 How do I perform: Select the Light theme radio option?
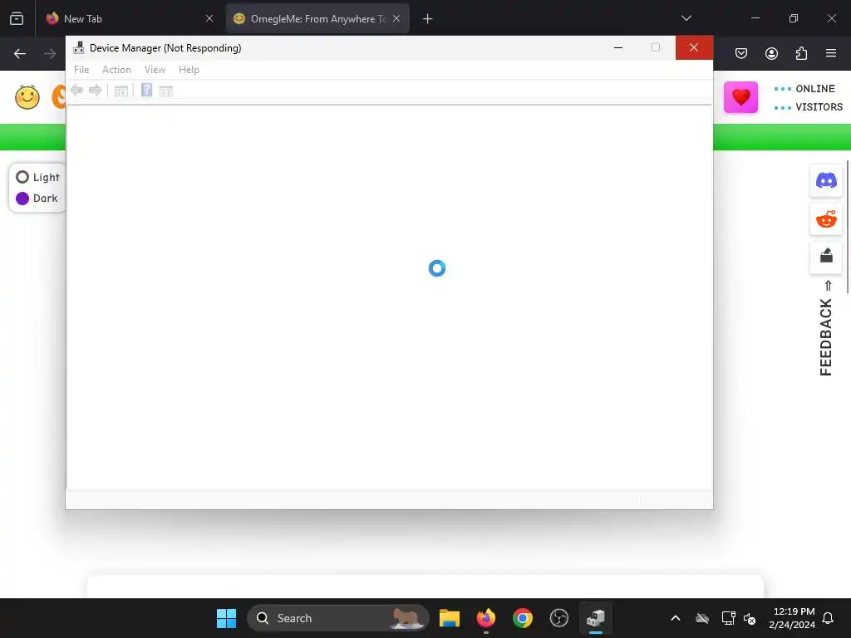pos(38,178)
